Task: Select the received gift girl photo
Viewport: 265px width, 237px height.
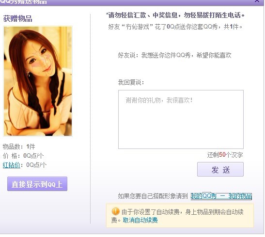Action: [38, 81]
